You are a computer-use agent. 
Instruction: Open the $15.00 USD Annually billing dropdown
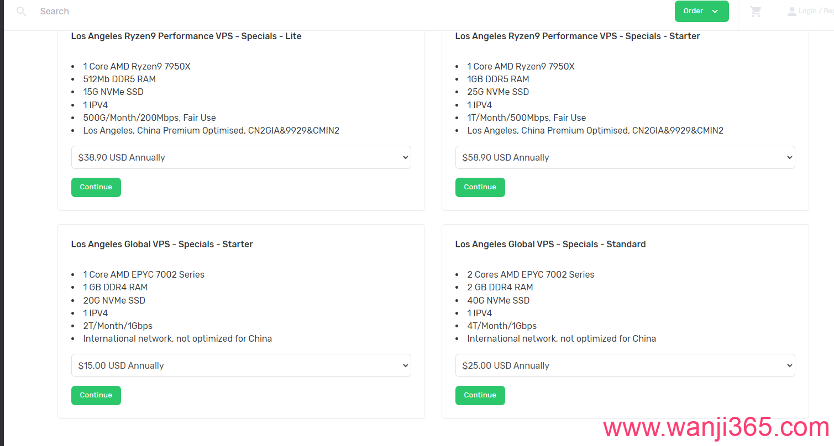pyautogui.click(x=241, y=365)
